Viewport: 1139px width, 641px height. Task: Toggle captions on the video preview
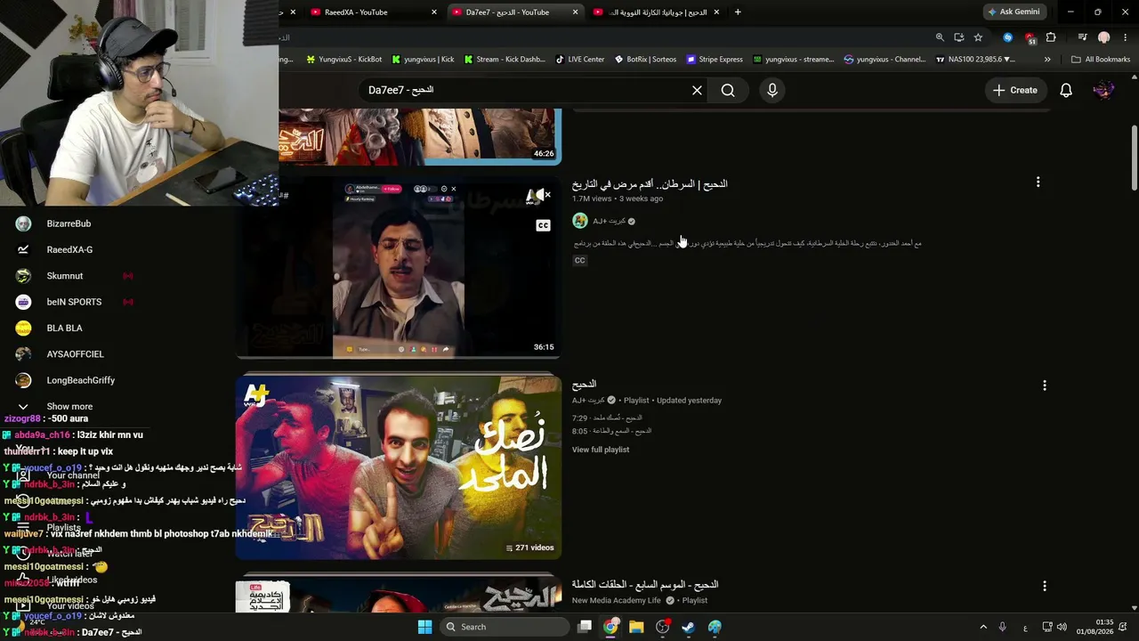(543, 226)
